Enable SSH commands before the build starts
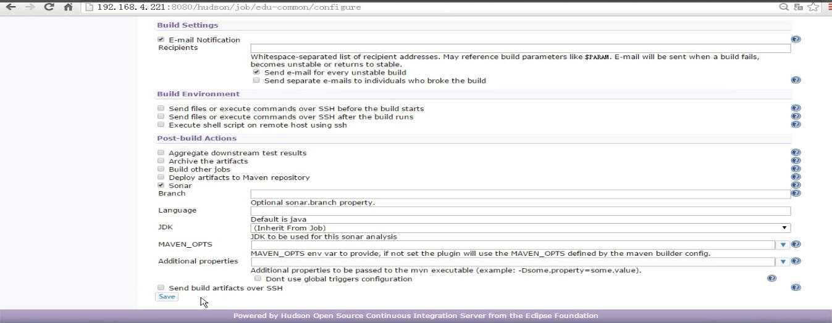The image size is (832, 323). [161, 108]
